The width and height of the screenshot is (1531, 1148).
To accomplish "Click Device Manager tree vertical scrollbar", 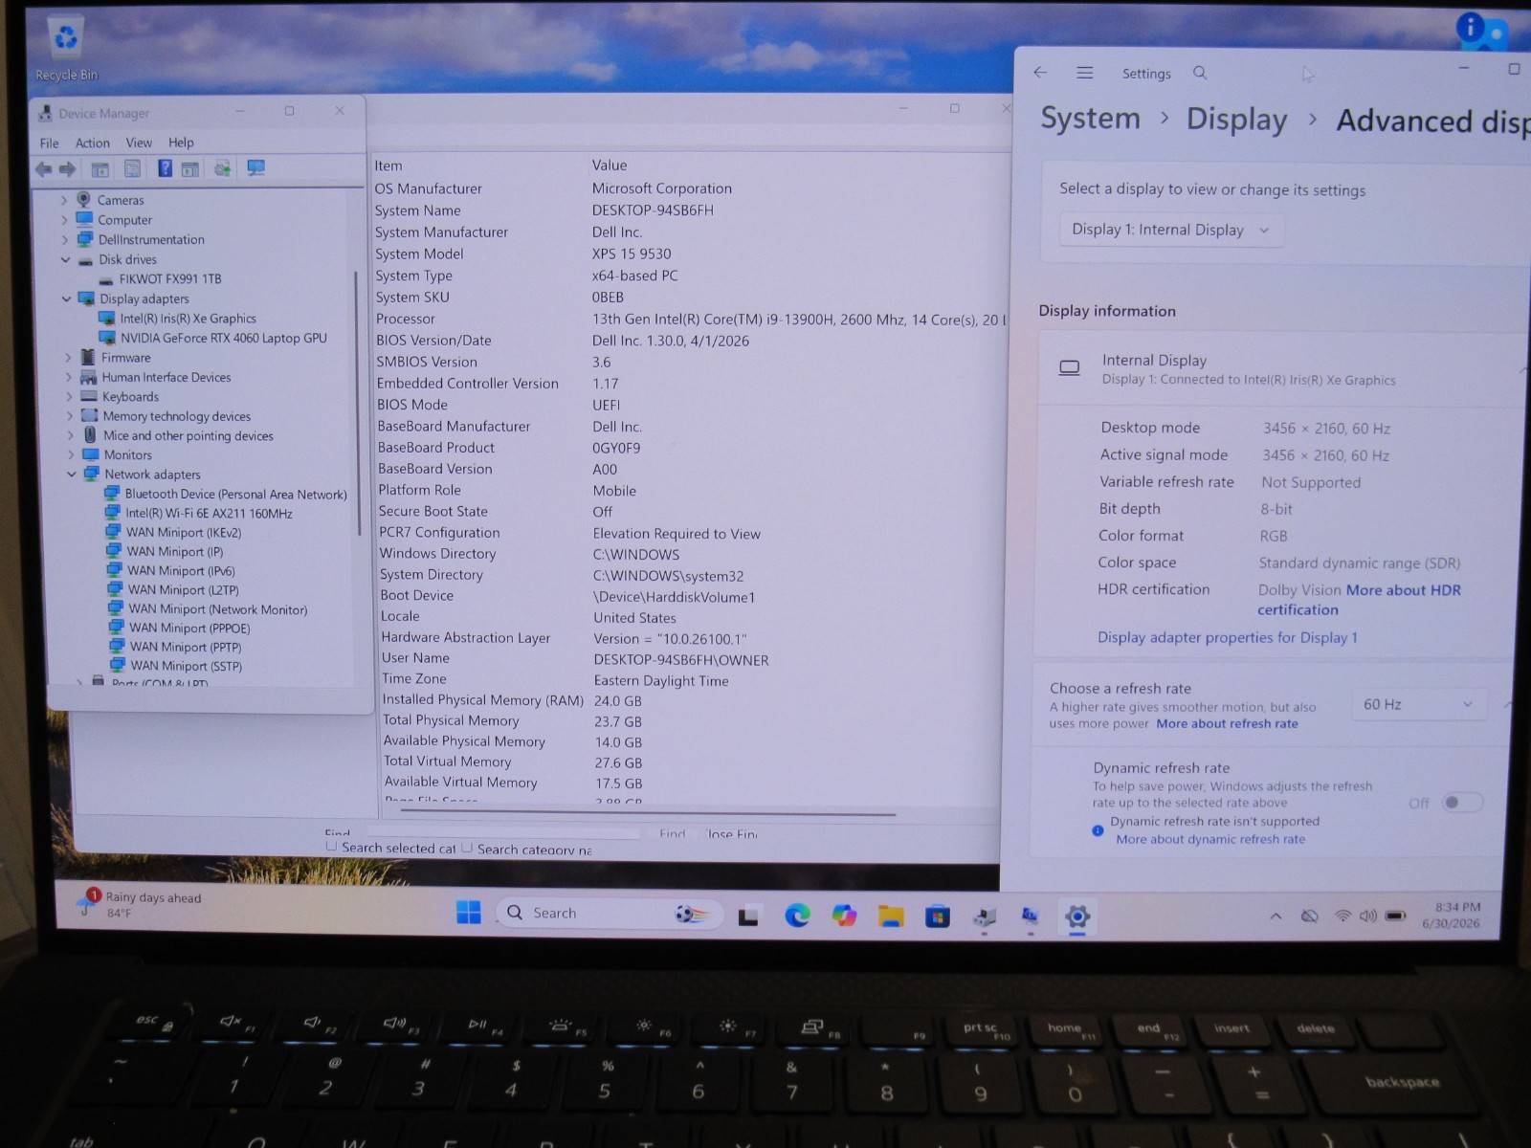I will [357, 402].
